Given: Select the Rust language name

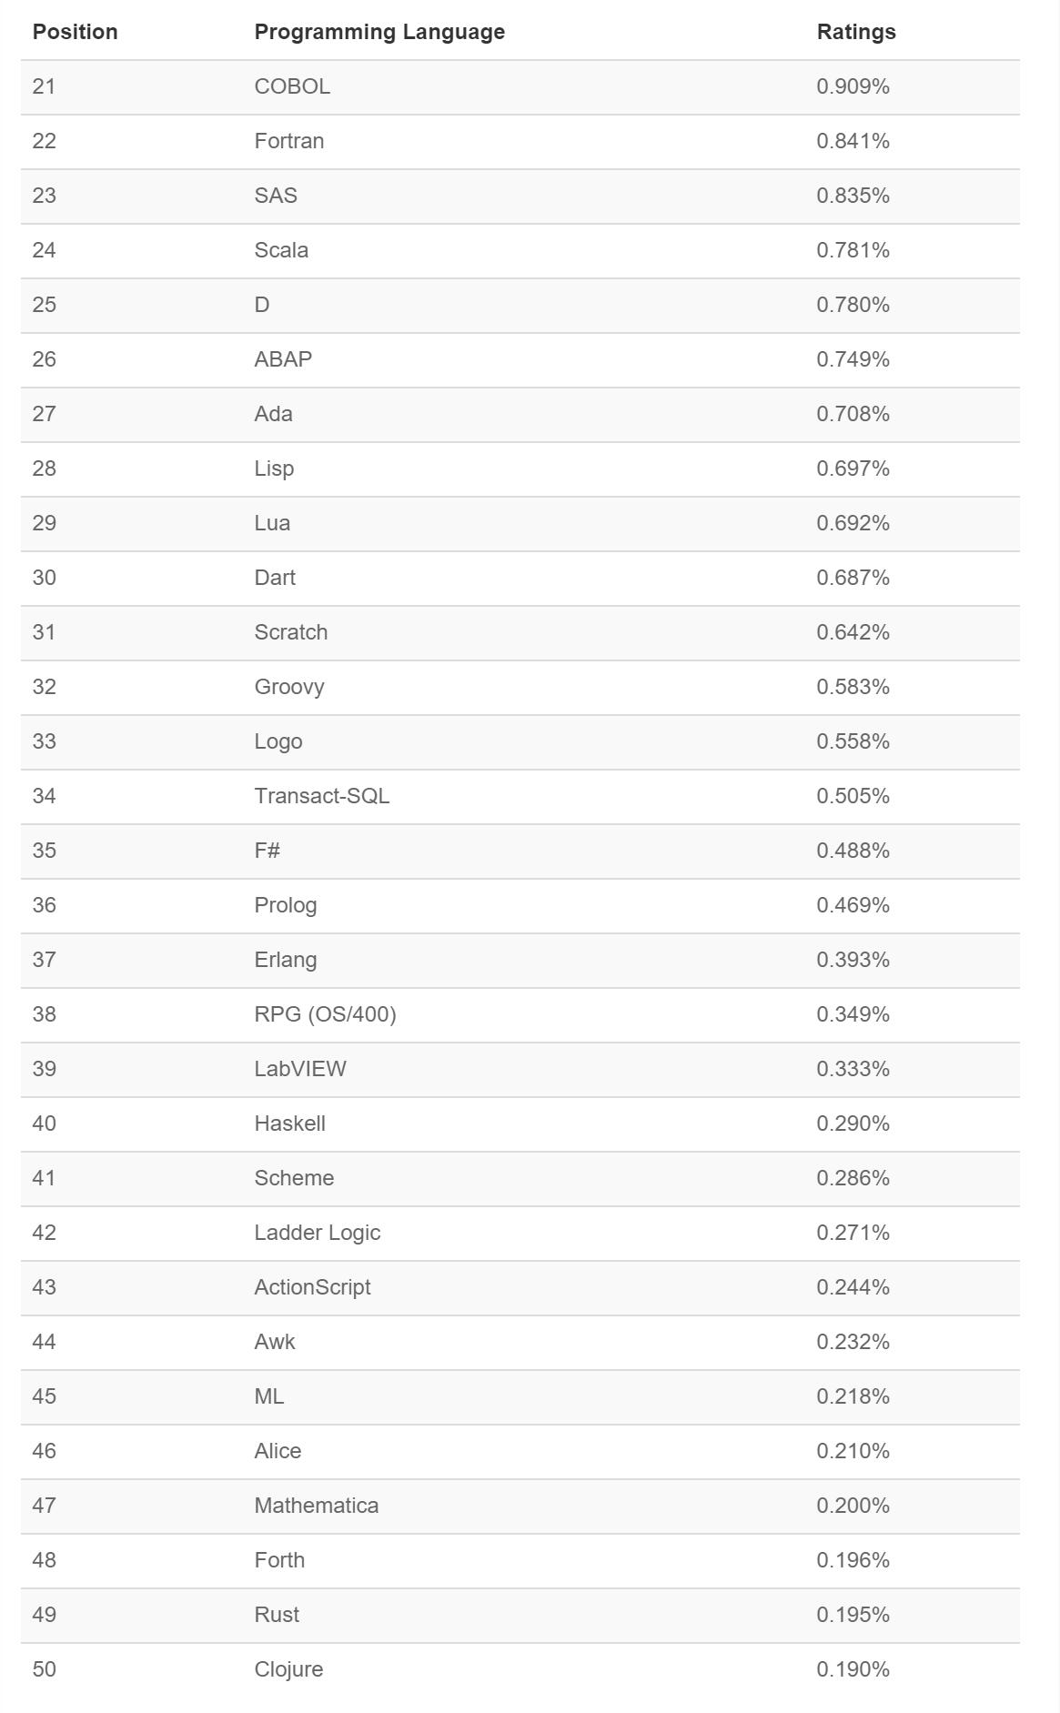Looking at the screenshot, I should click(277, 1615).
